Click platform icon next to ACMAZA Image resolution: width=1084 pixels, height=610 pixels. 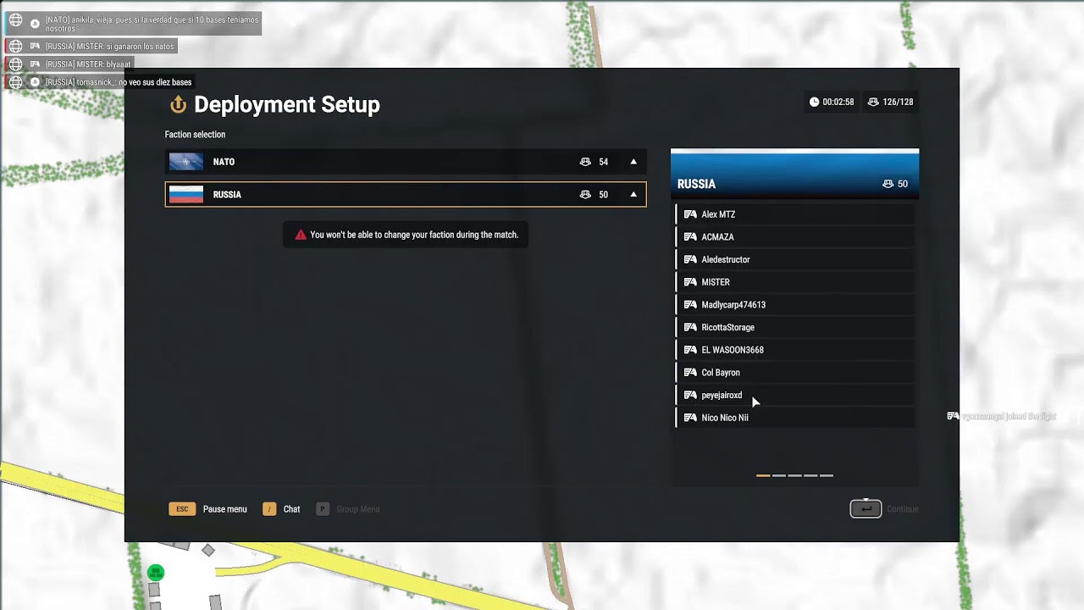(x=690, y=237)
